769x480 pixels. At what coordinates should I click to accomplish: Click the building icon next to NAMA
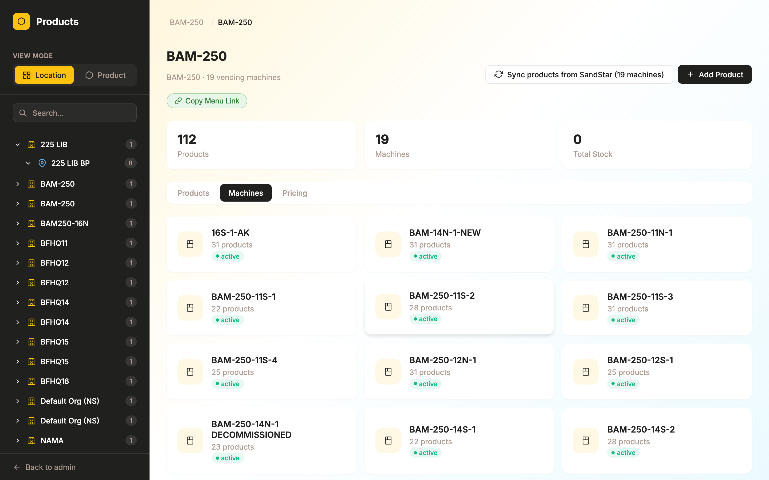[x=32, y=440]
